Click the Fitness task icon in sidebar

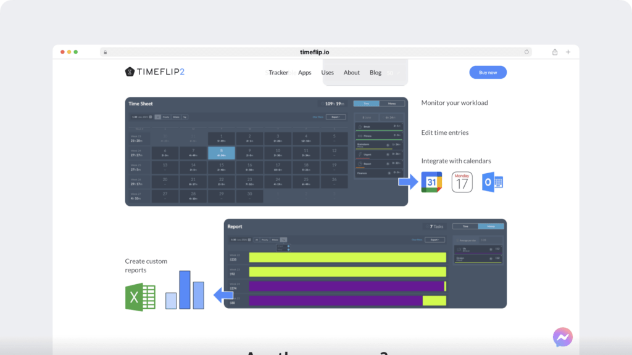[x=359, y=135]
